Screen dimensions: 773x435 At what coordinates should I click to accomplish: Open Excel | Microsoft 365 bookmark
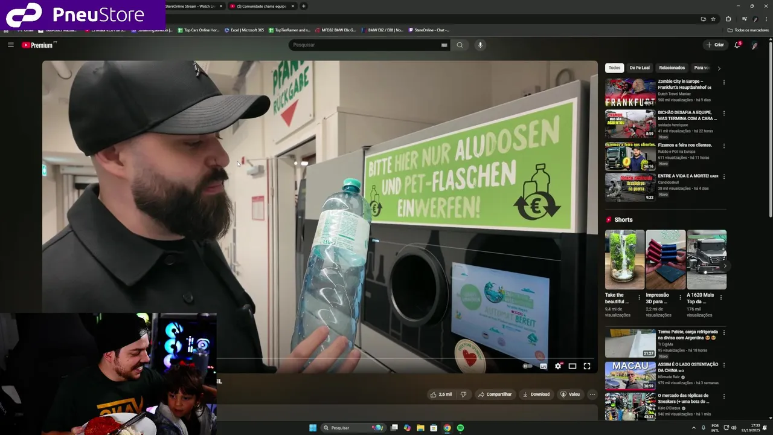point(244,30)
